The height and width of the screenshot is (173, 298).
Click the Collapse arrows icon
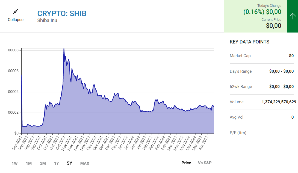[x=16, y=11]
